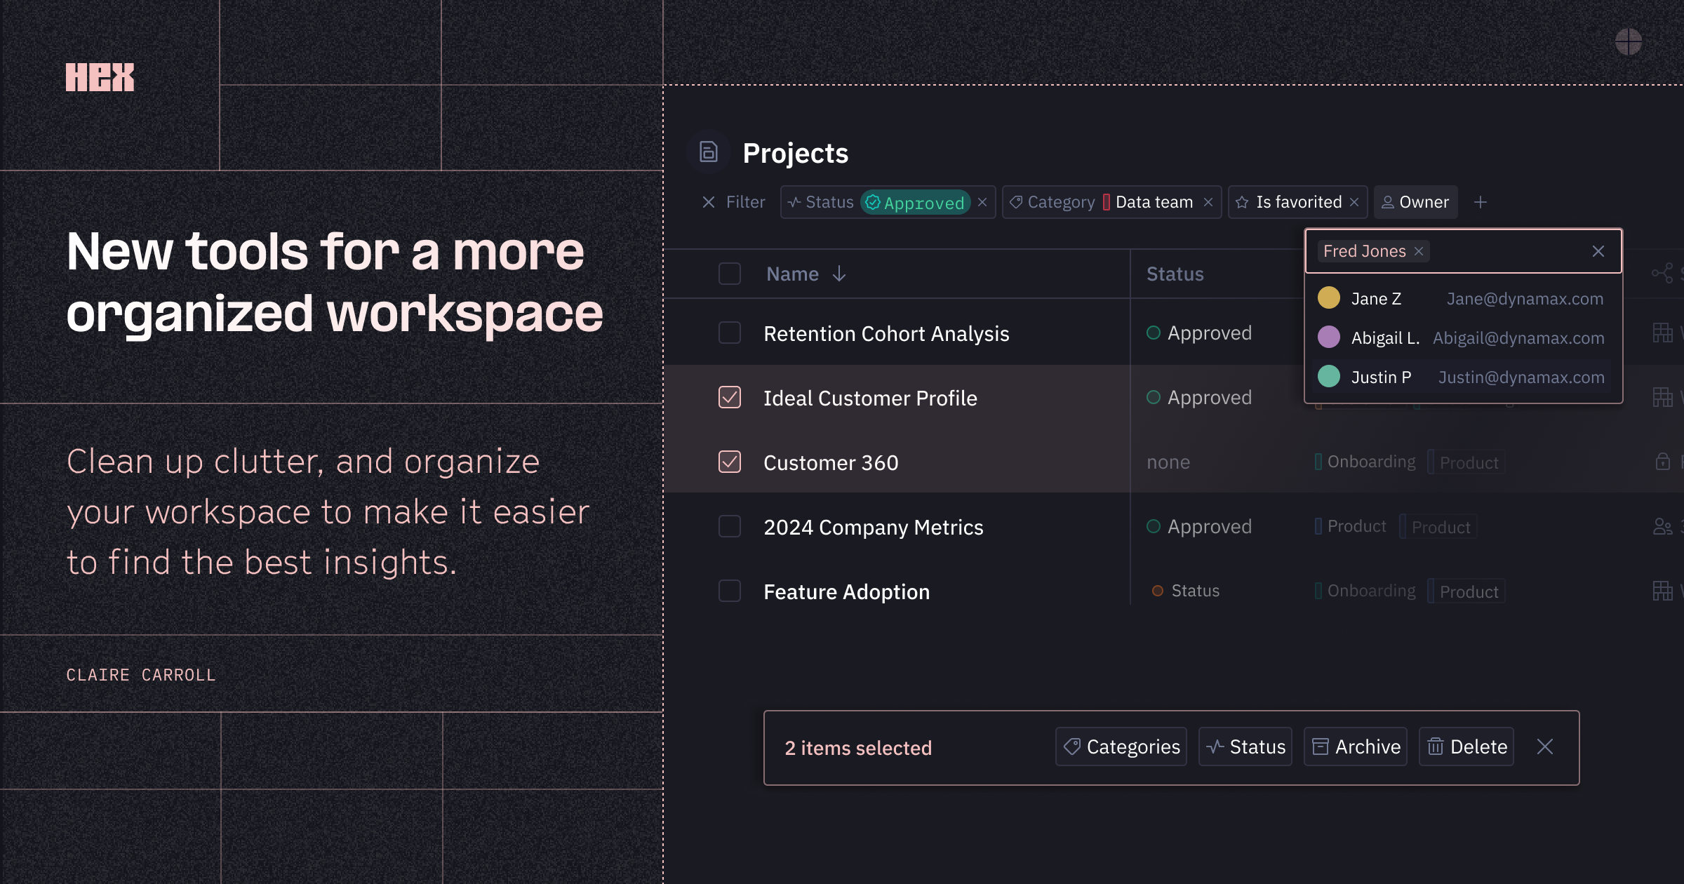The width and height of the screenshot is (1684, 884).
Task: Uncheck the Customer 360 checkbox
Action: [730, 462]
